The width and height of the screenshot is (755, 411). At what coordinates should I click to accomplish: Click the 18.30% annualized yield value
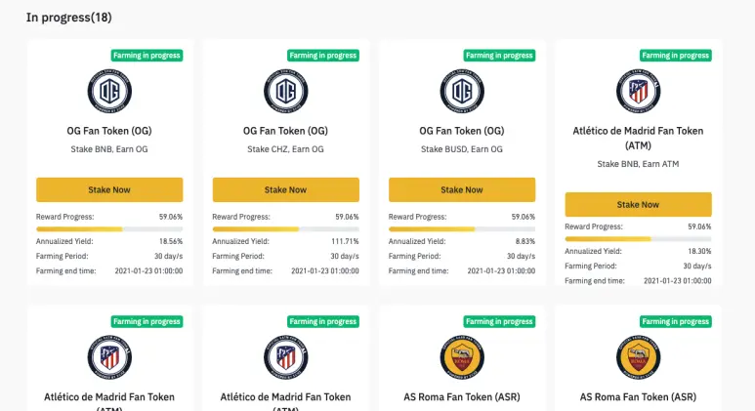pos(699,251)
